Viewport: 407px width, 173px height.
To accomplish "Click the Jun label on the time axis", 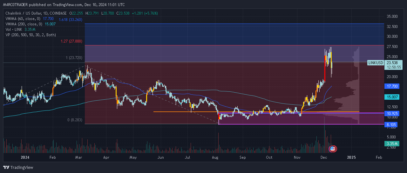I will point(161,157).
